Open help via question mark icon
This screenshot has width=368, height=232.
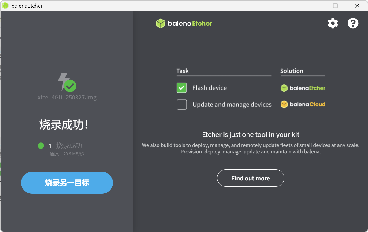pyautogui.click(x=353, y=24)
